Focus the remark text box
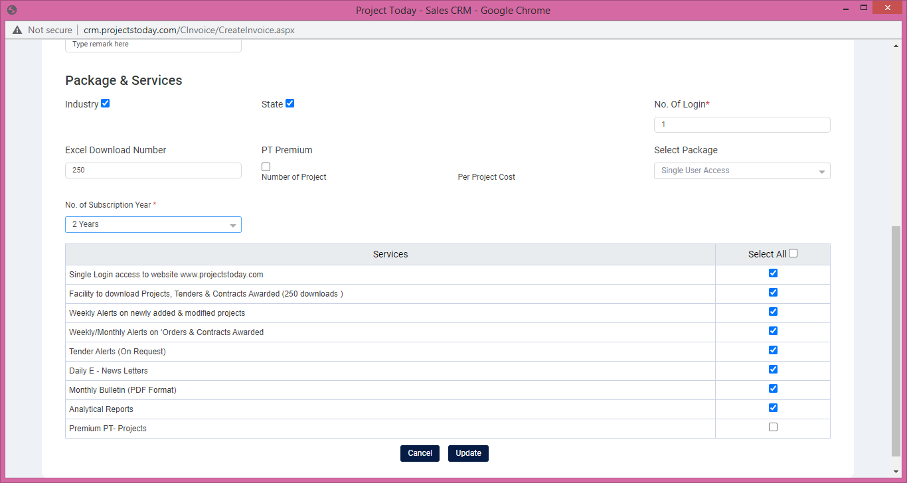The image size is (907, 483). coord(153,44)
